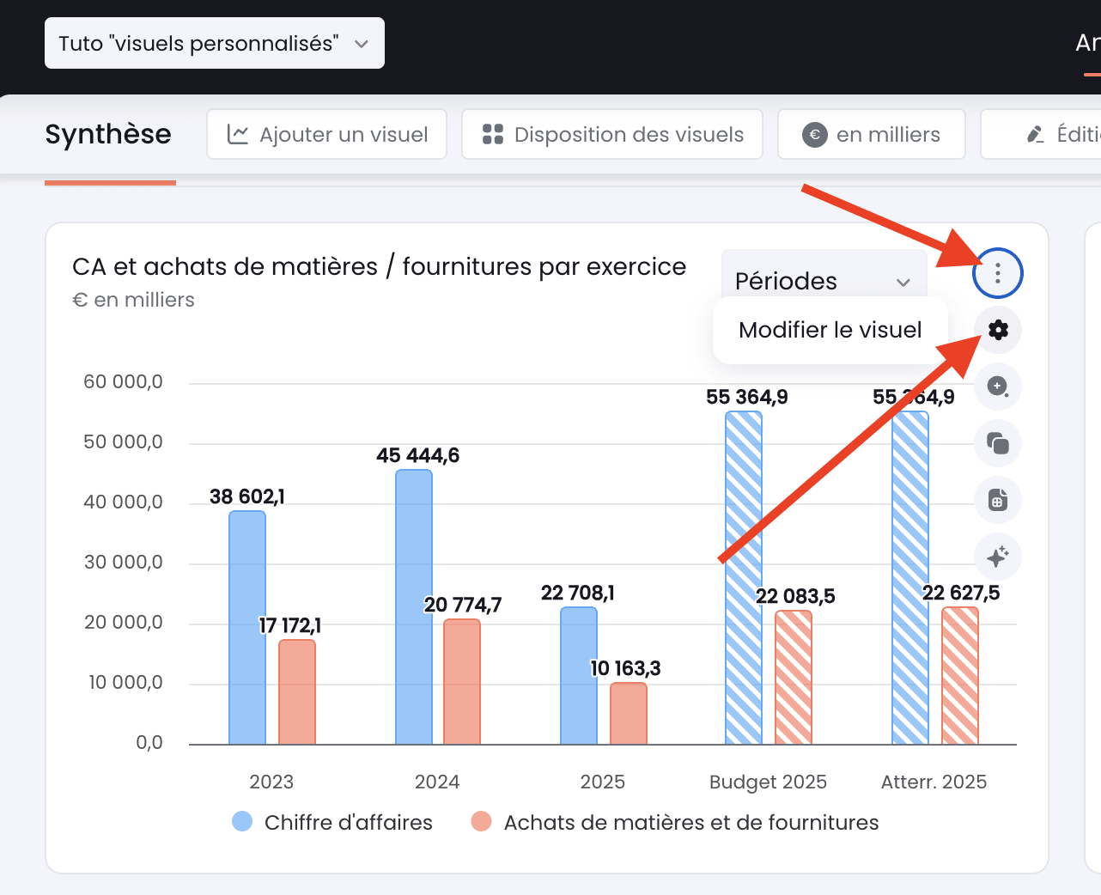Click the Atterr. 2025 axis label
This screenshot has width=1101, height=895.
coord(934,782)
